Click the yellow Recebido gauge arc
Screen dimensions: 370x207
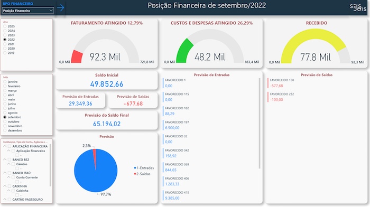311,40
